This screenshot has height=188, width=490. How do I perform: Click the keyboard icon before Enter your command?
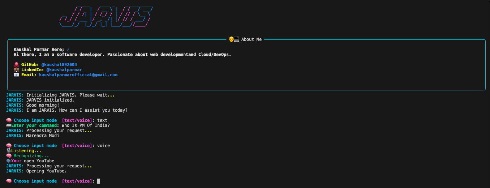pyautogui.click(x=9, y=125)
